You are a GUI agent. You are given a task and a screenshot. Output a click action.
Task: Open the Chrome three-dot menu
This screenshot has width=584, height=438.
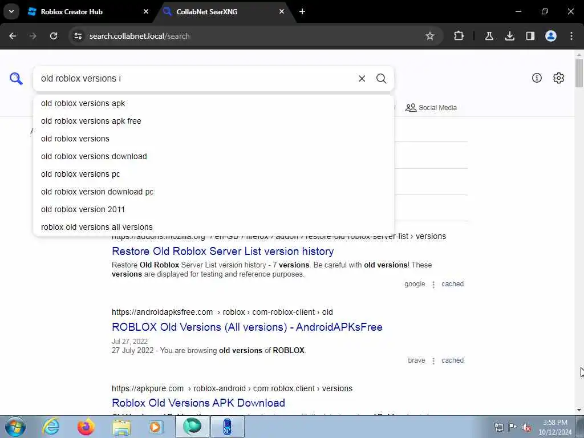pos(571,36)
